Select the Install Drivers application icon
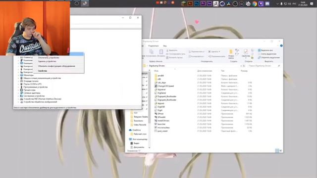 pyautogui.click(x=156, y=121)
